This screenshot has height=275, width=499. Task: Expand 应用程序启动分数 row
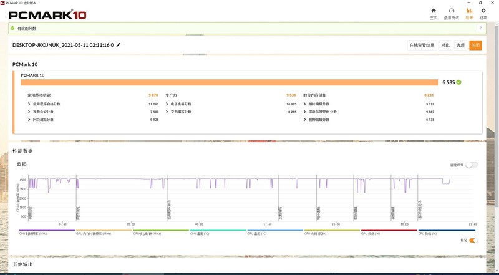pyautogui.click(x=29, y=104)
